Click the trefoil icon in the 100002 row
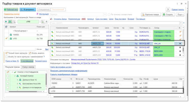This screenshot has width=189, height=102. pos(11,35)
